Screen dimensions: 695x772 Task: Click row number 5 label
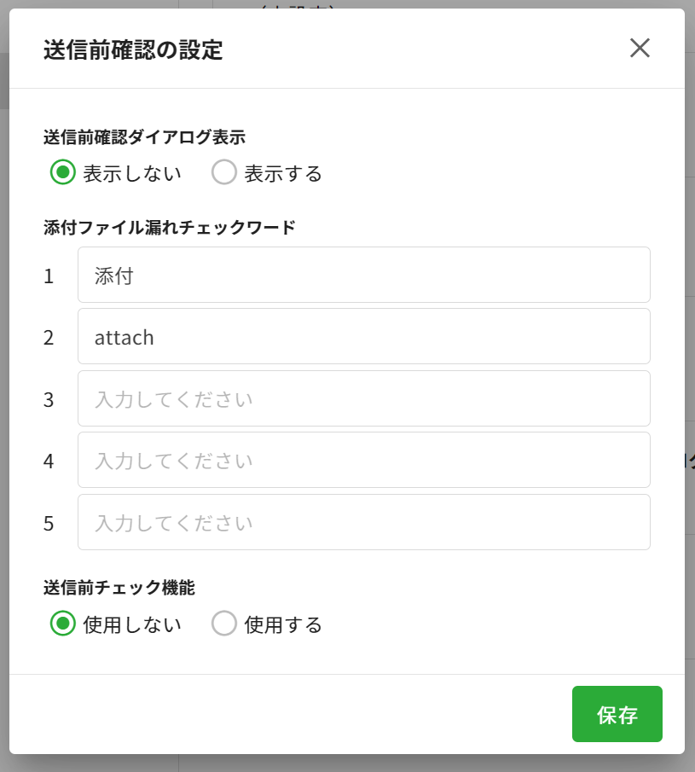point(49,522)
